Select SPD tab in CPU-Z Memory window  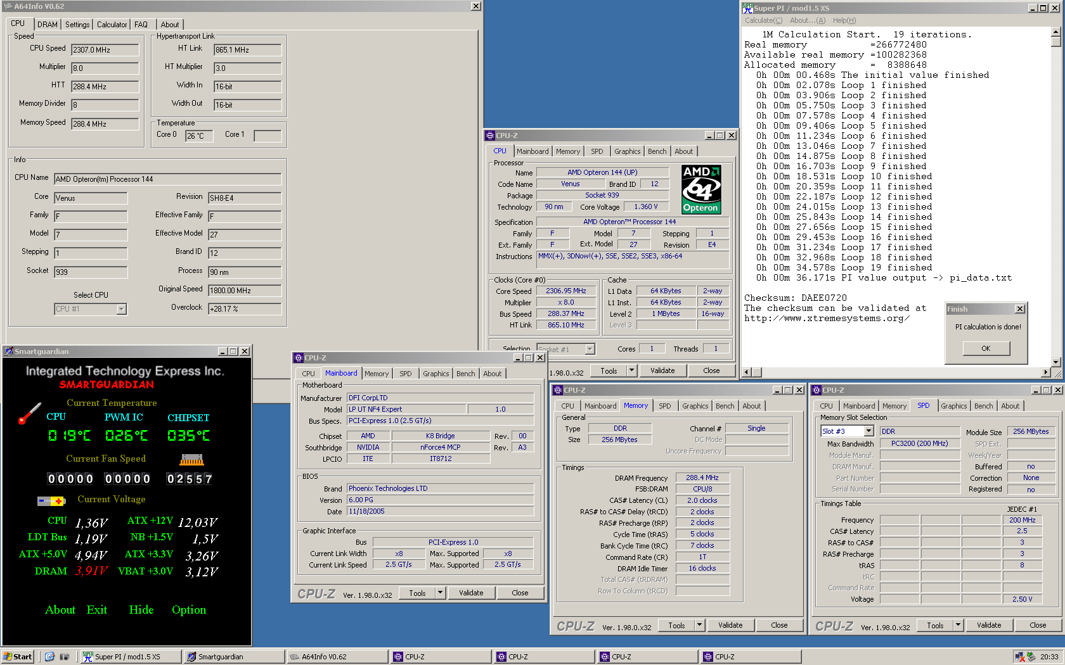[x=664, y=406]
